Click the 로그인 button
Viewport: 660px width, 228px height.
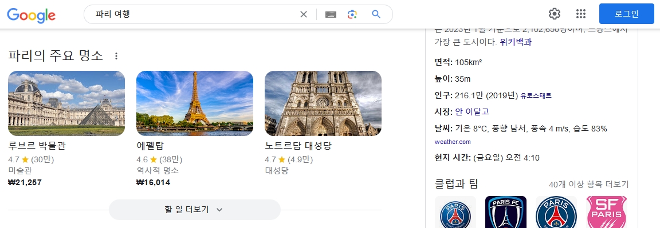point(626,14)
